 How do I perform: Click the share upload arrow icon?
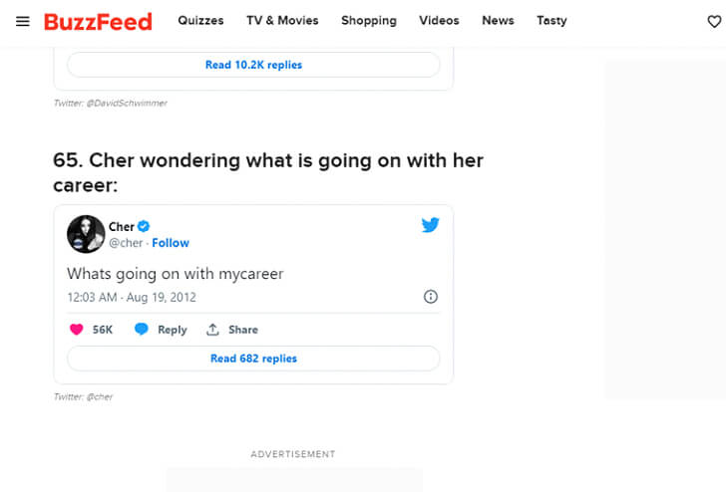coord(212,330)
